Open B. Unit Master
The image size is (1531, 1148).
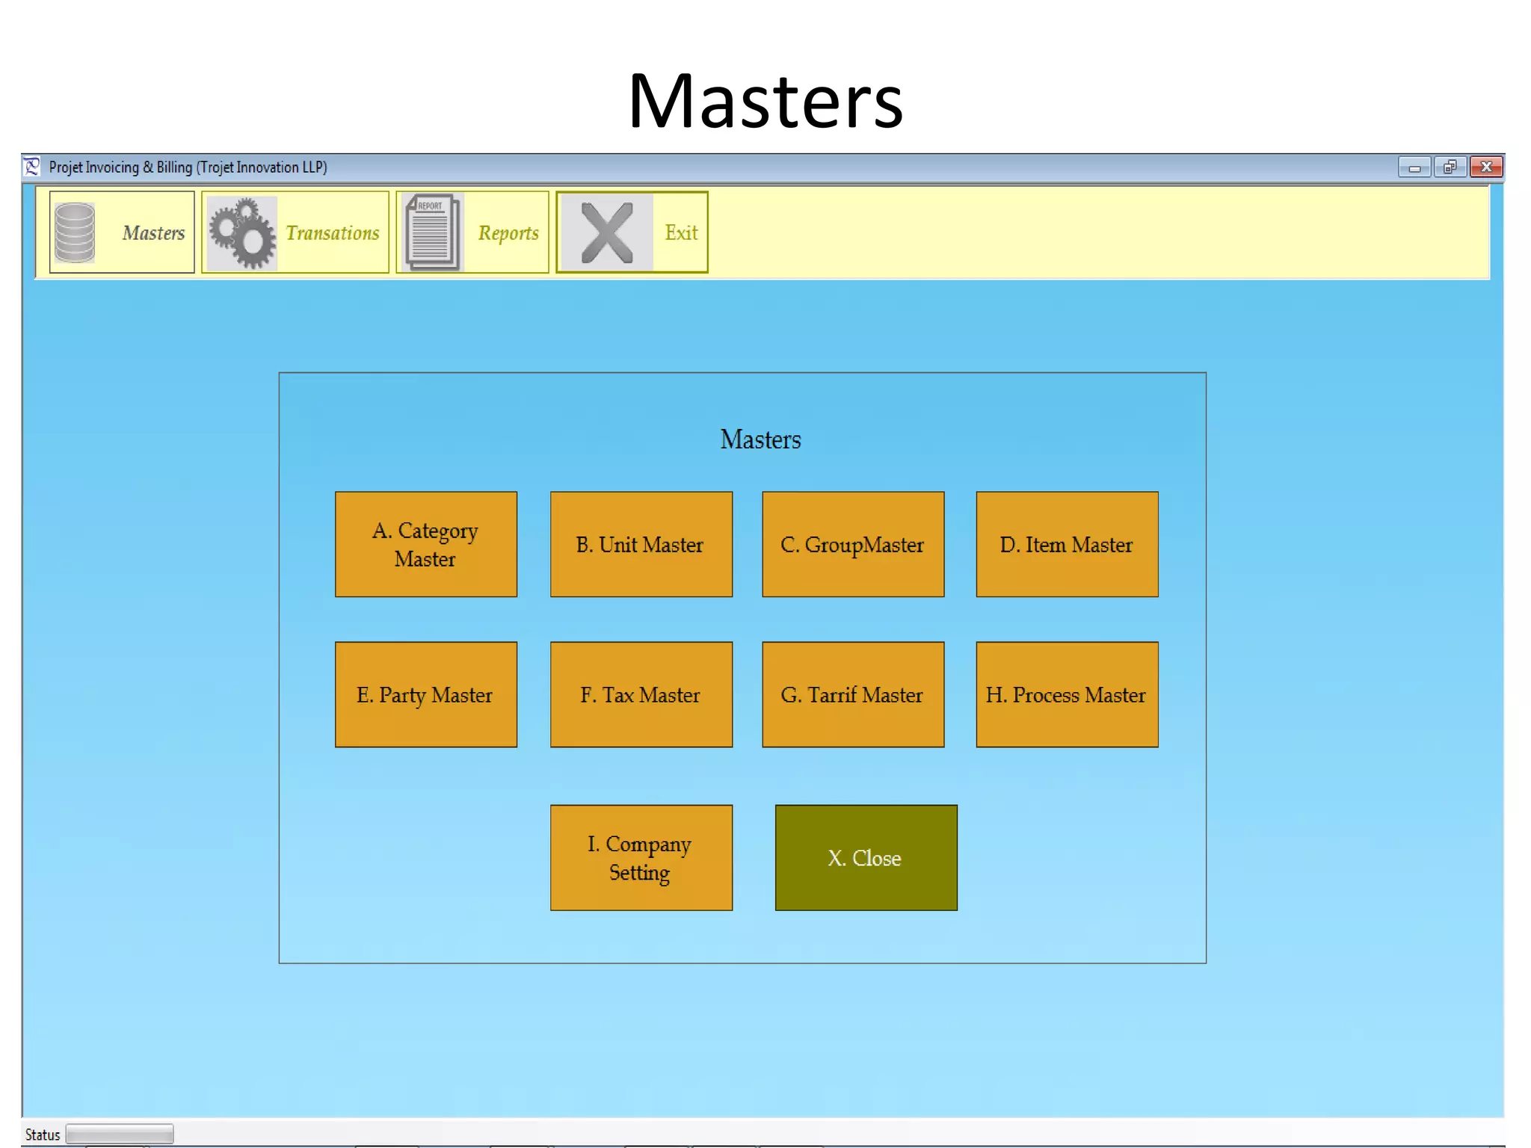[641, 544]
